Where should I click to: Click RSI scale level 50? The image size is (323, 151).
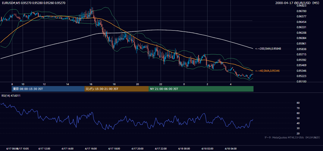[x=298, y=118]
